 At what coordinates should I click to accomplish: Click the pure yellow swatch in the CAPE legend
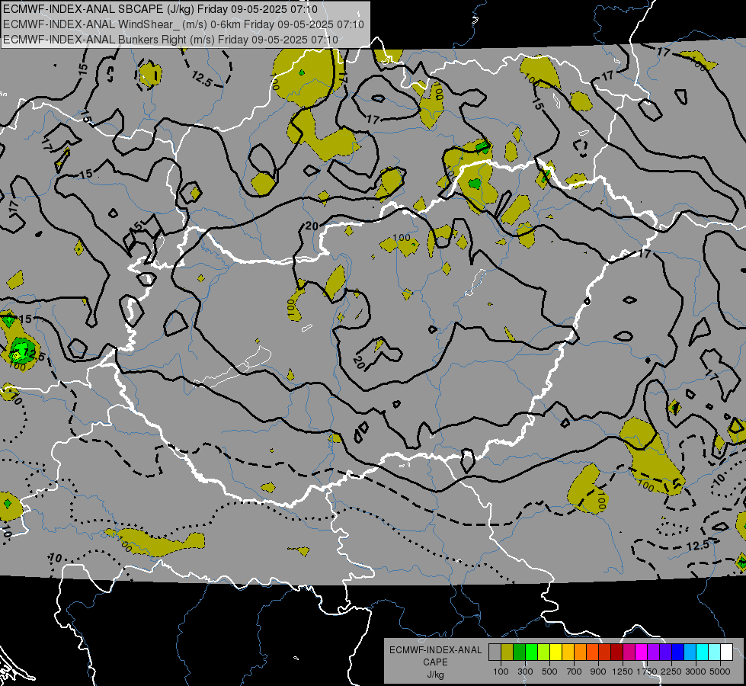[556, 652]
